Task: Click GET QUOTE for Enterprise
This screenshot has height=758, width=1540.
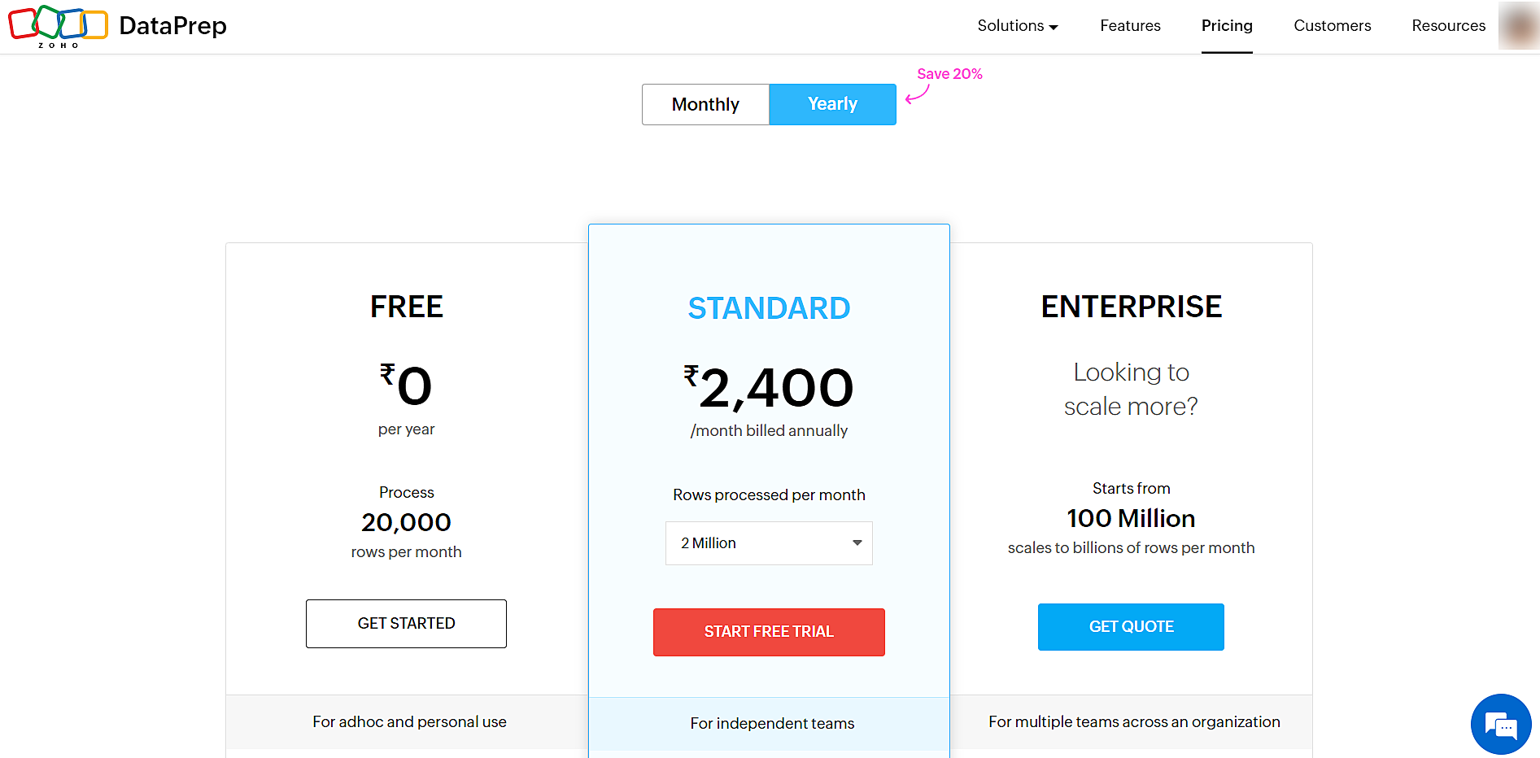Action: click(1131, 627)
